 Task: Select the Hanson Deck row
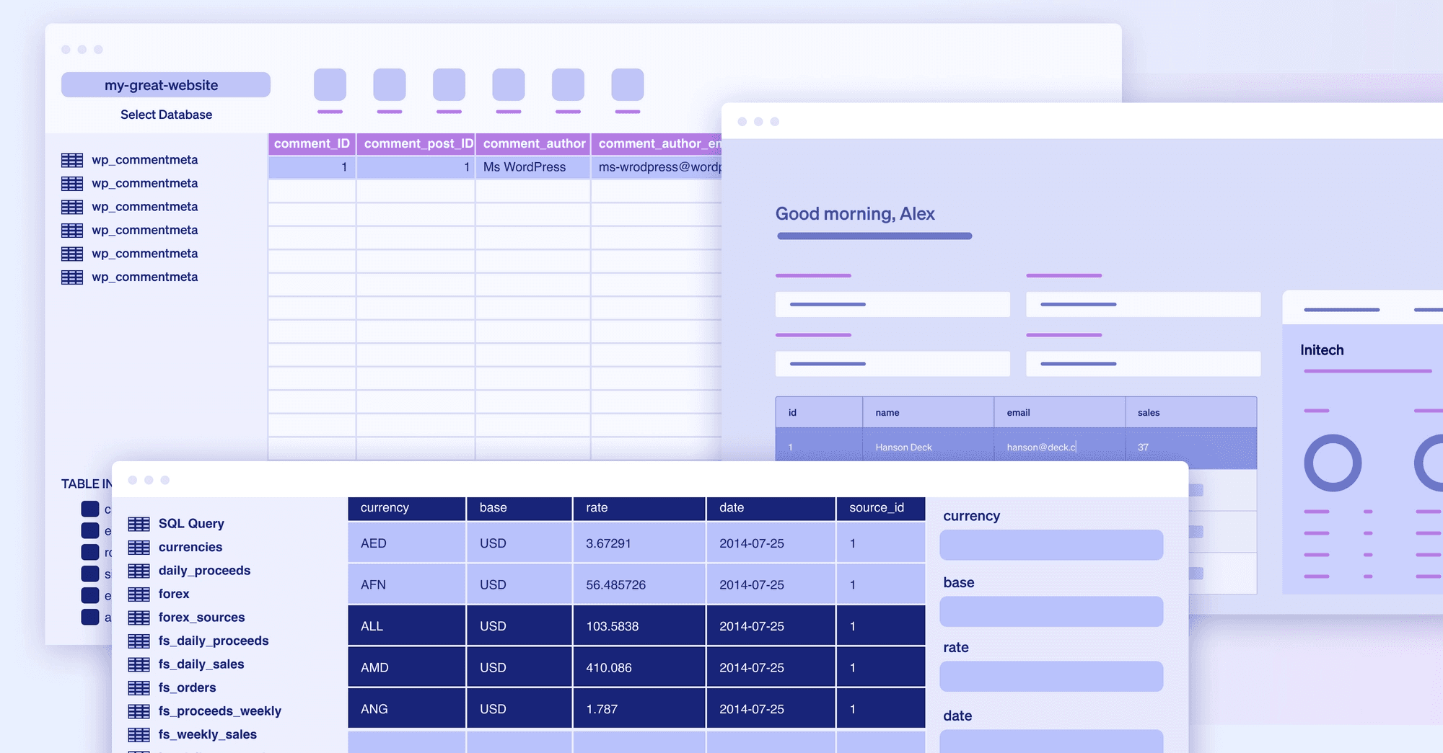pyautogui.click(x=938, y=447)
